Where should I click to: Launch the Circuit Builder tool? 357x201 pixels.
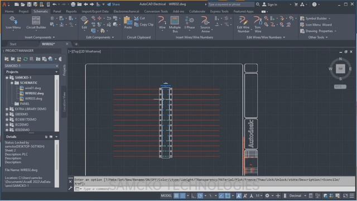(36, 23)
